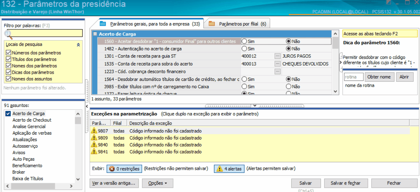Select Aplicação de verbas subject

coord(32,133)
